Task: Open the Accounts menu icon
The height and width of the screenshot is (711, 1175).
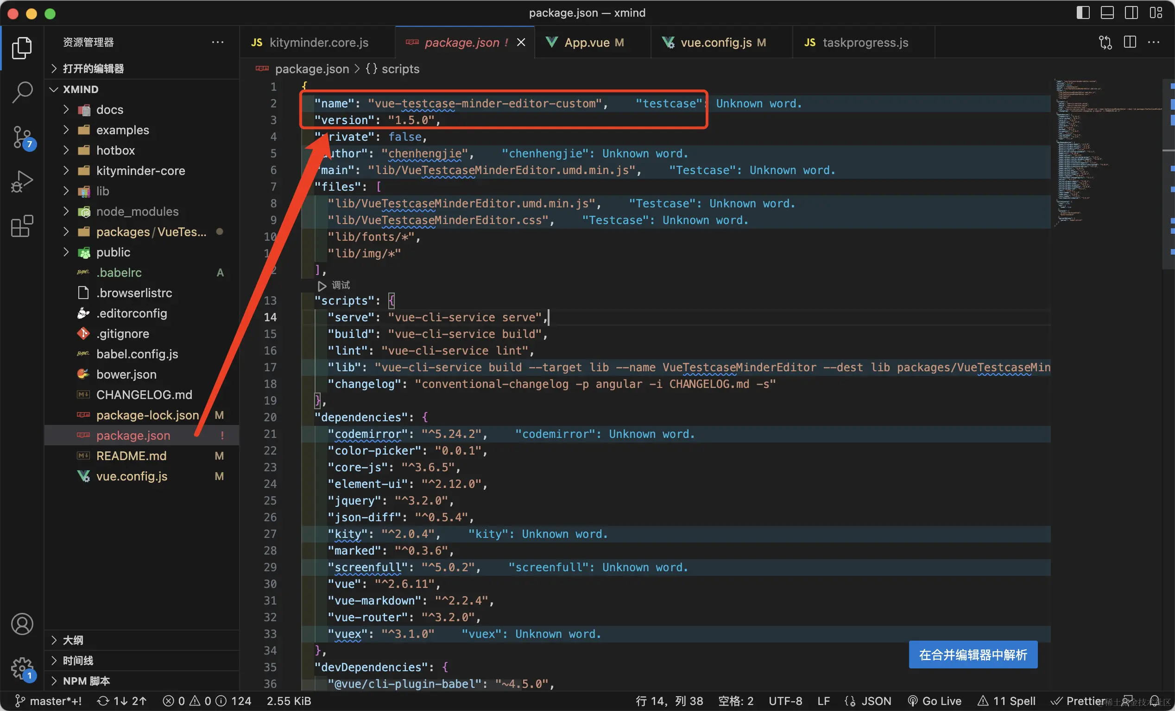Action: 22,624
